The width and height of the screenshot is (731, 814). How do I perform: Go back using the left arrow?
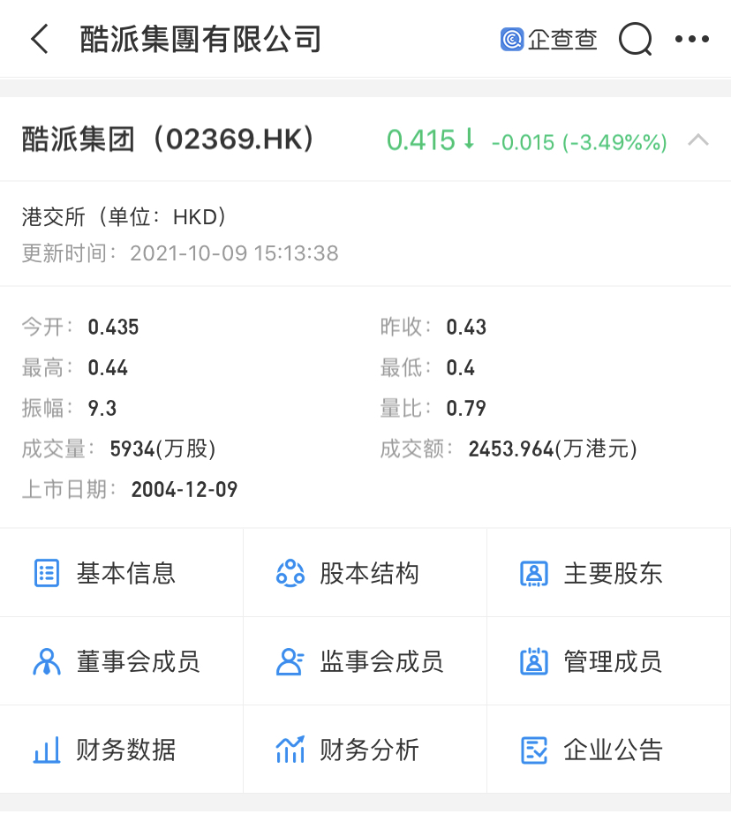pos(40,39)
